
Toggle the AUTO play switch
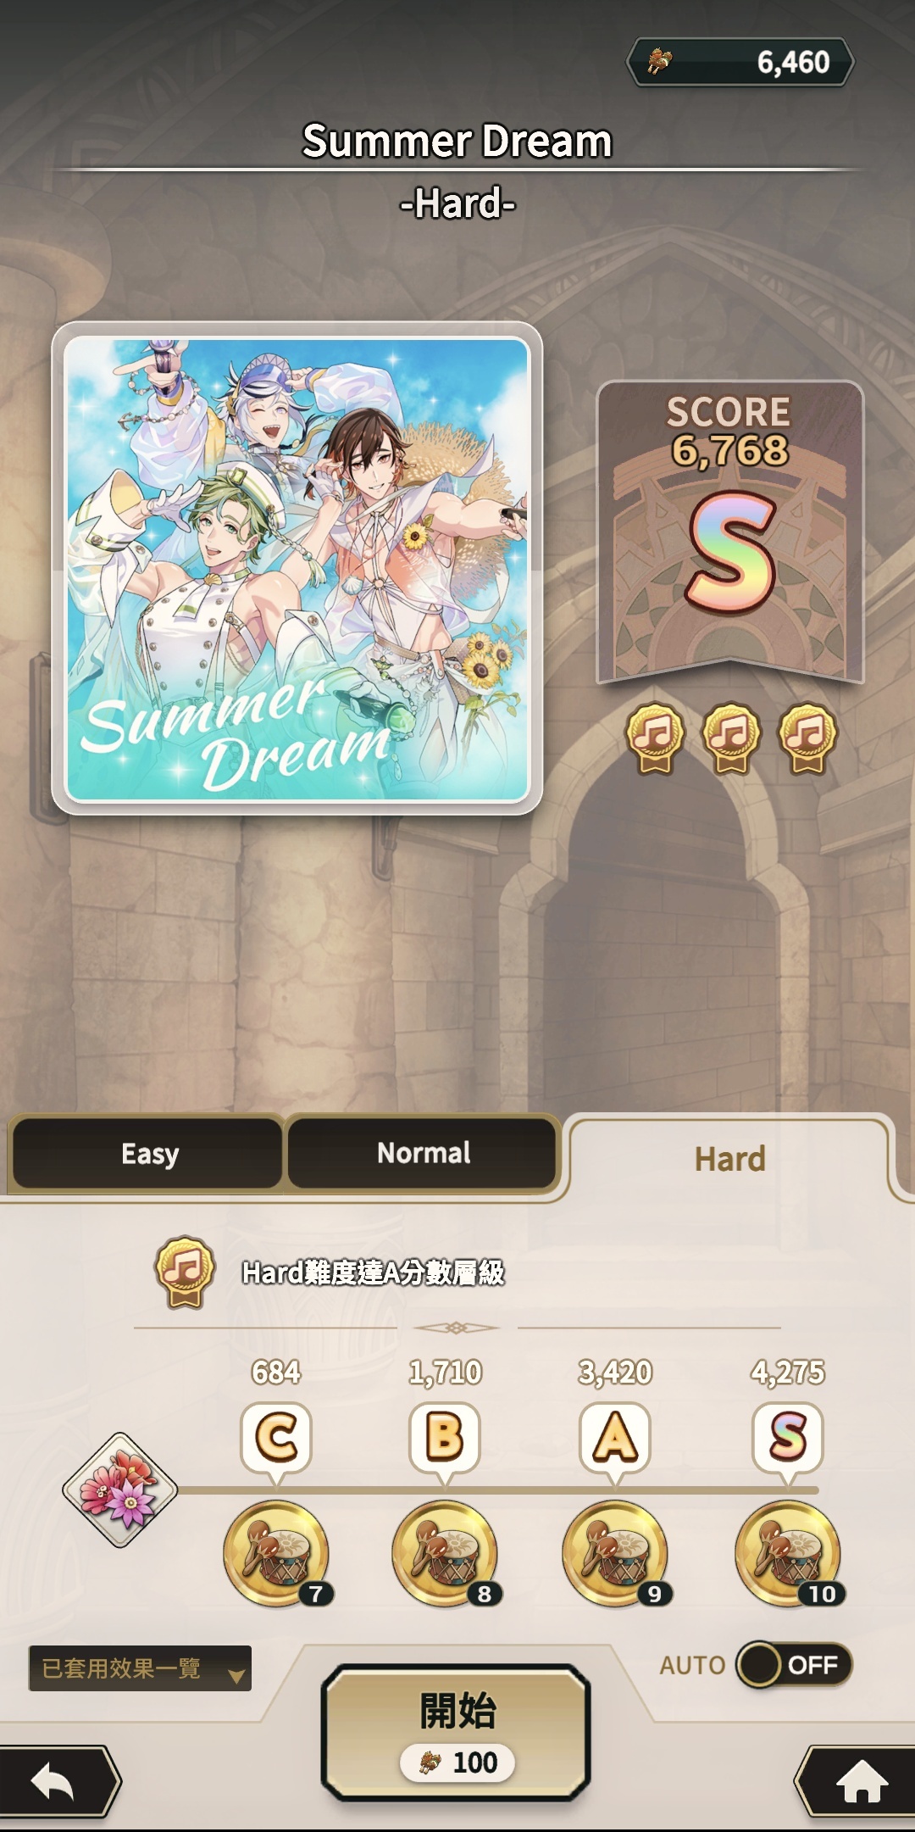794,1665
